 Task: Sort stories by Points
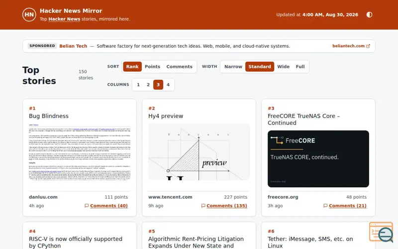click(x=152, y=67)
